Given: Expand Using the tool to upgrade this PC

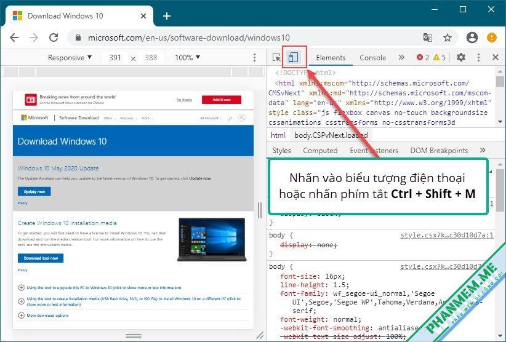Looking at the screenshot, I should 100,287.
